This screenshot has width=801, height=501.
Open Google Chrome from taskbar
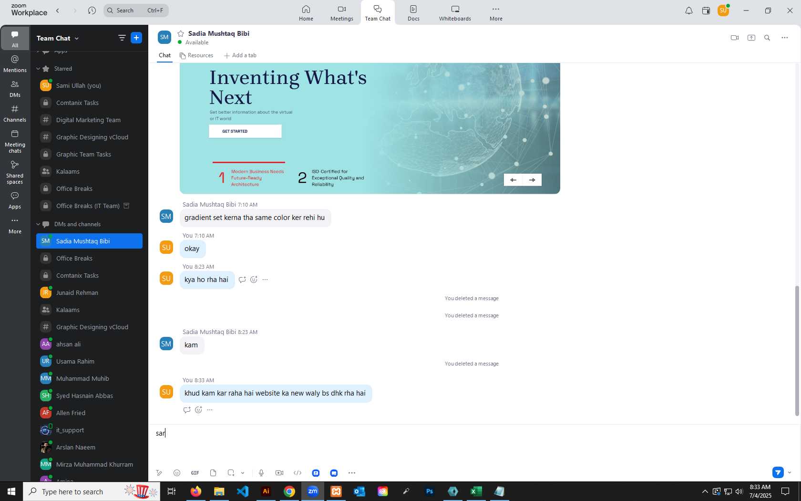coord(289,491)
